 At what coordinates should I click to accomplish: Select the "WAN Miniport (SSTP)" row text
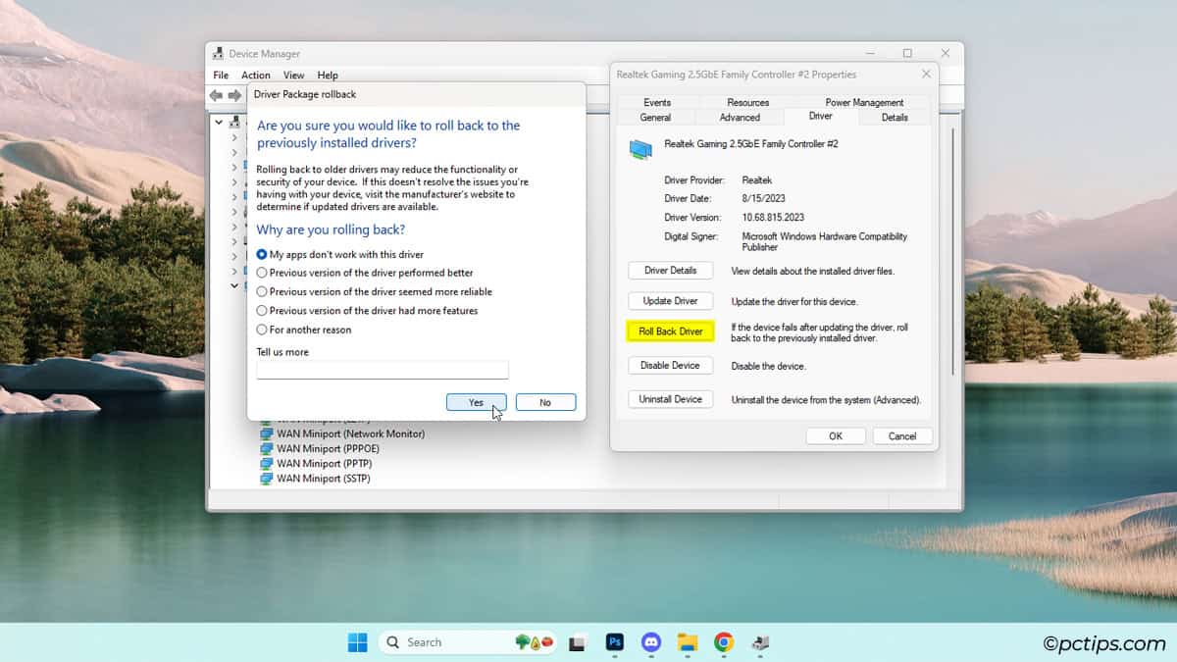[323, 479]
